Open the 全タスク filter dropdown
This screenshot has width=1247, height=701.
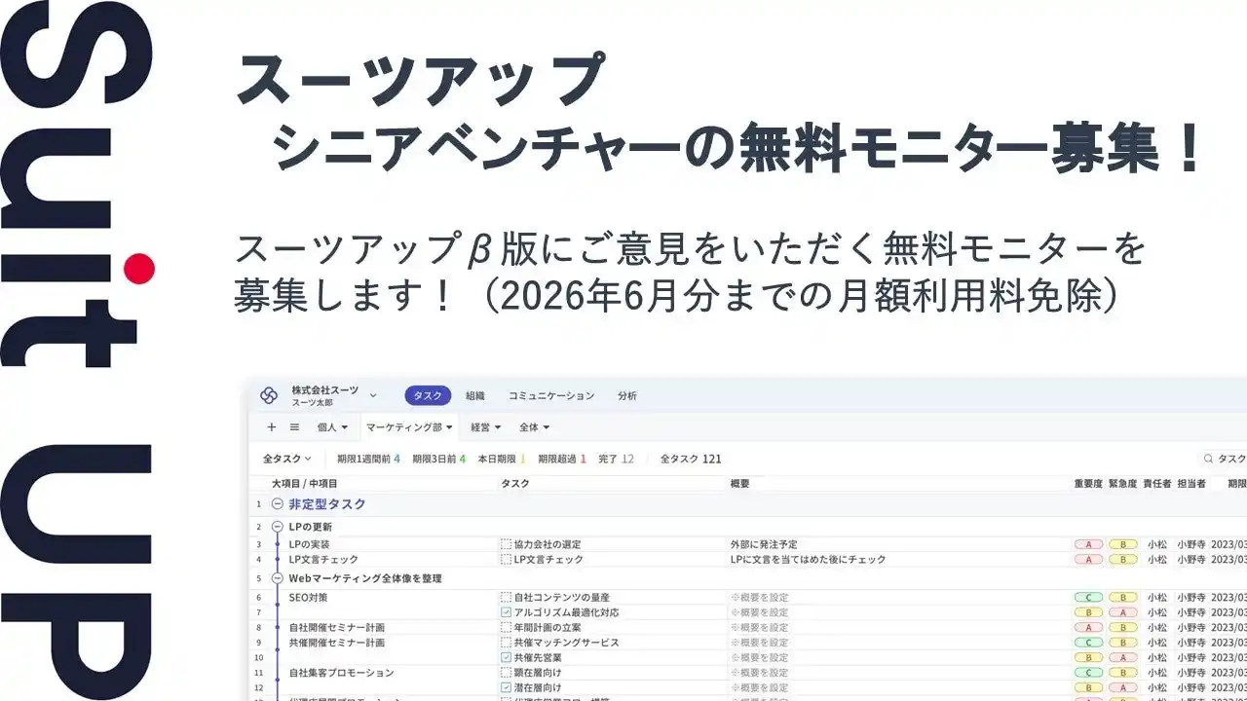(283, 458)
